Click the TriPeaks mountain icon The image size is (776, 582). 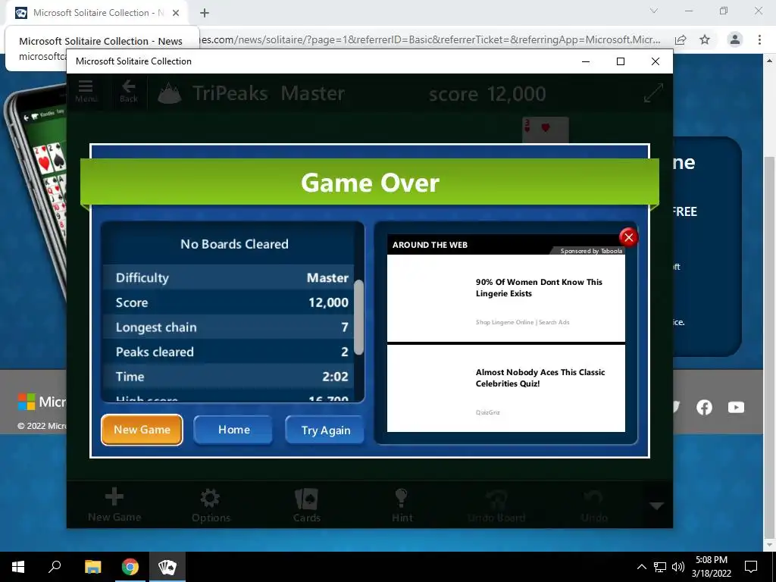click(x=170, y=93)
